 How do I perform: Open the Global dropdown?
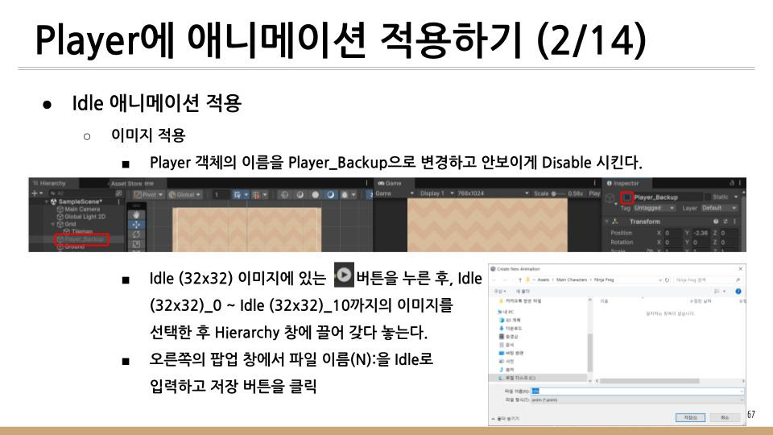coord(184,195)
